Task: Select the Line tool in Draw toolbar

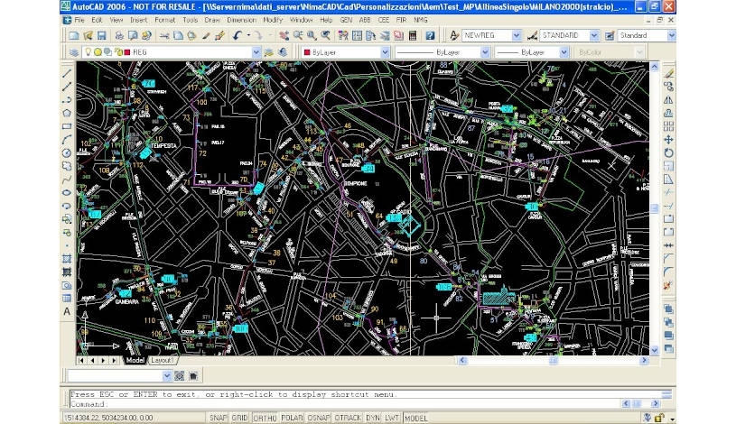Action: 67,72
